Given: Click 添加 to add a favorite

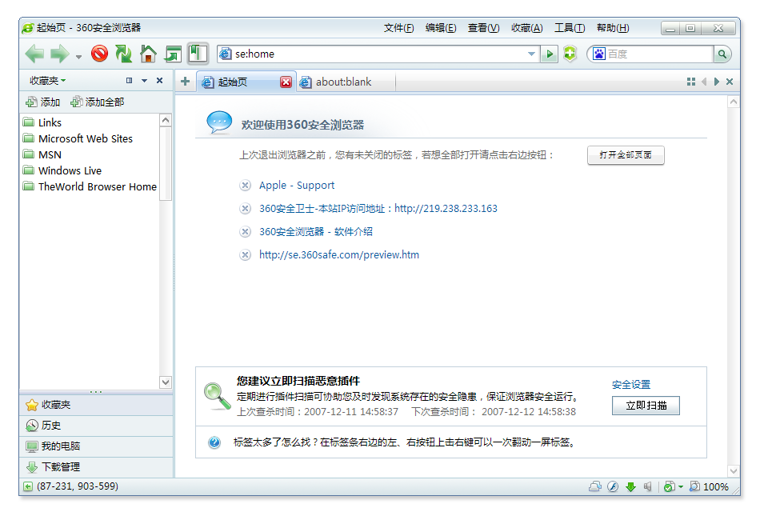Looking at the screenshot, I should (x=43, y=102).
